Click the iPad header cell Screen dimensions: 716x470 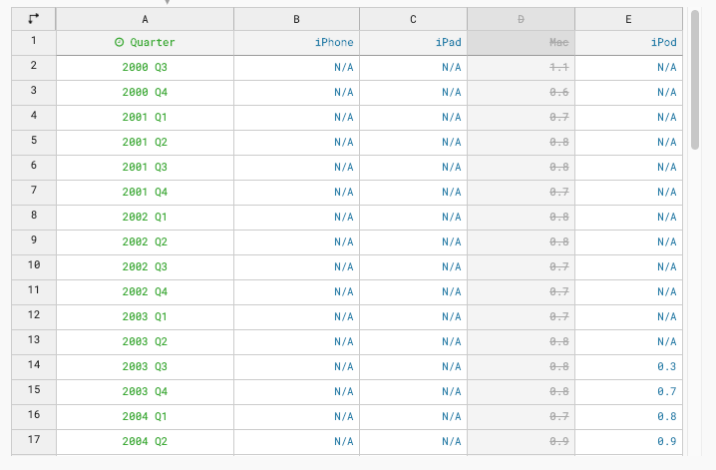[x=413, y=42]
